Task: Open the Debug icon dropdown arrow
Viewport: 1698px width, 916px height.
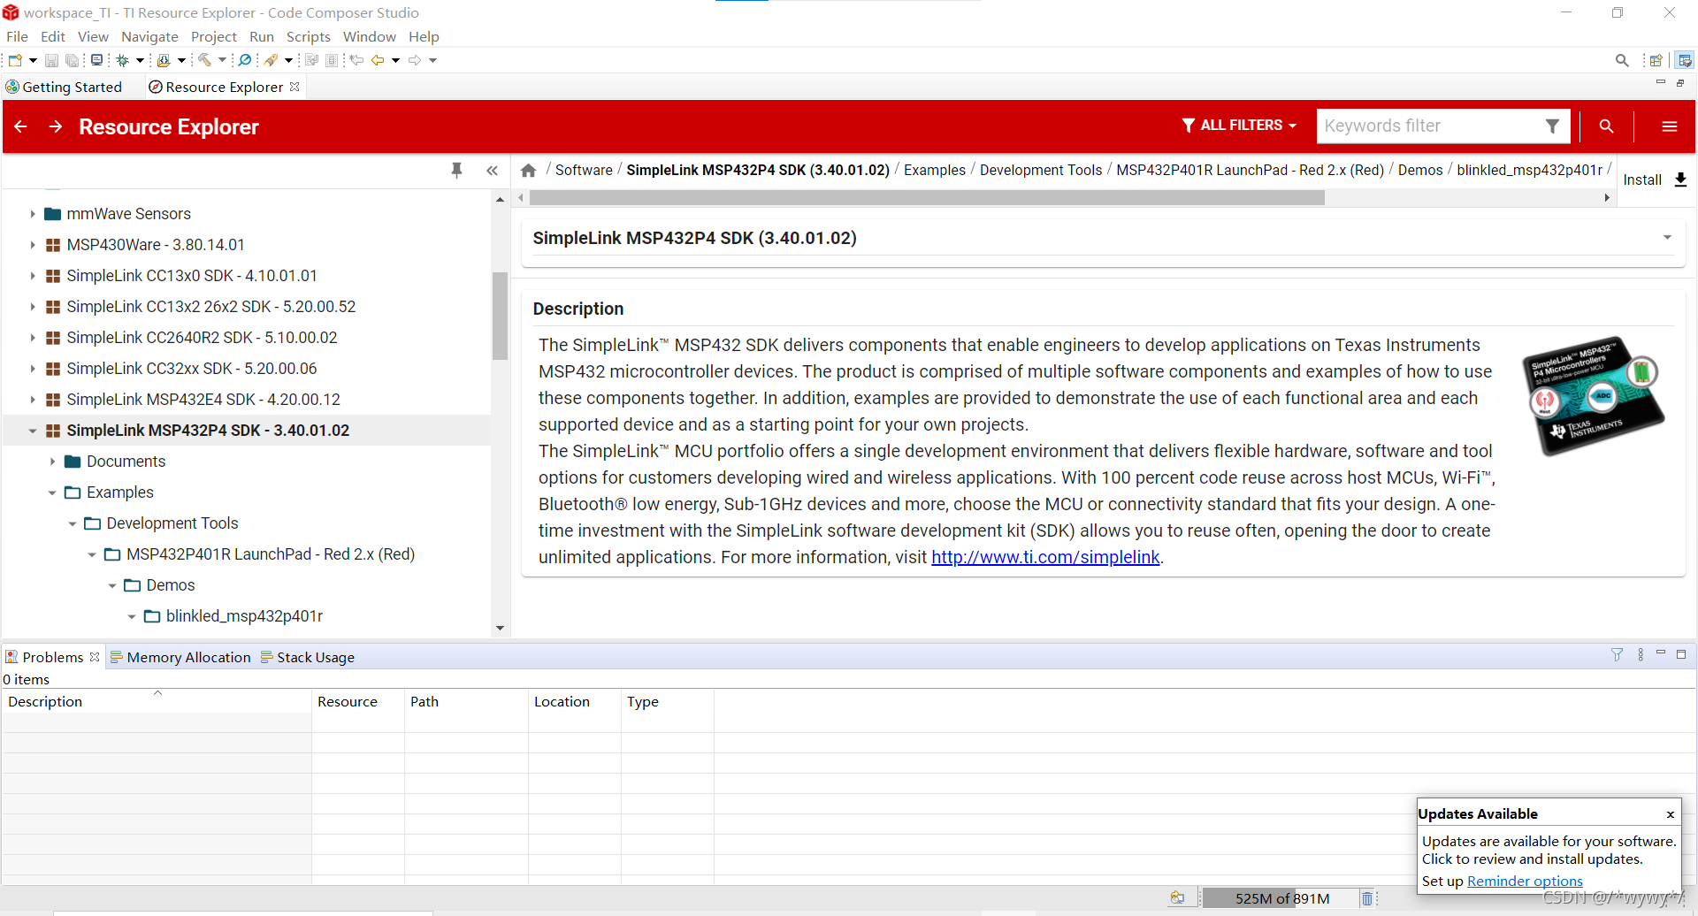Action: click(x=140, y=60)
